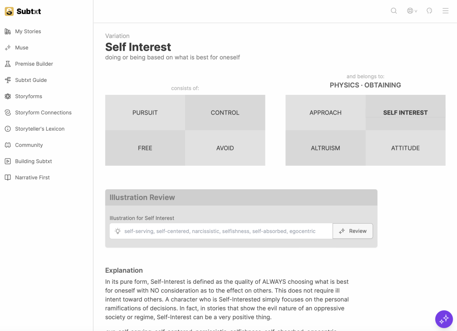Open the Muse tool
The height and width of the screenshot is (331, 457).
point(22,47)
